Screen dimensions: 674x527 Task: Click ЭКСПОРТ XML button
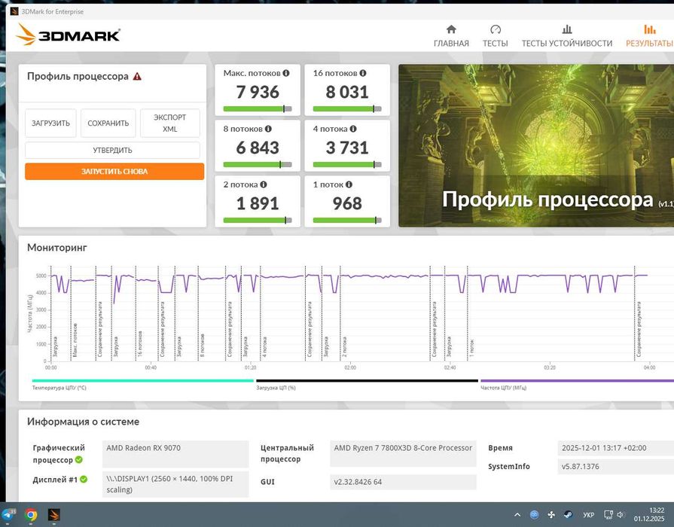(x=169, y=123)
